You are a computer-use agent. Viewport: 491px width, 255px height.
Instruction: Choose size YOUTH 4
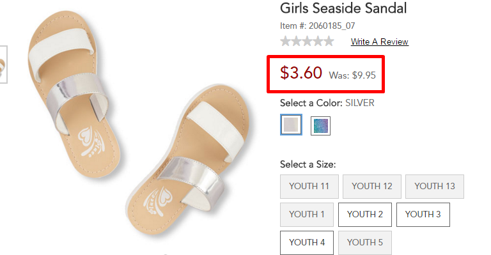pos(307,243)
